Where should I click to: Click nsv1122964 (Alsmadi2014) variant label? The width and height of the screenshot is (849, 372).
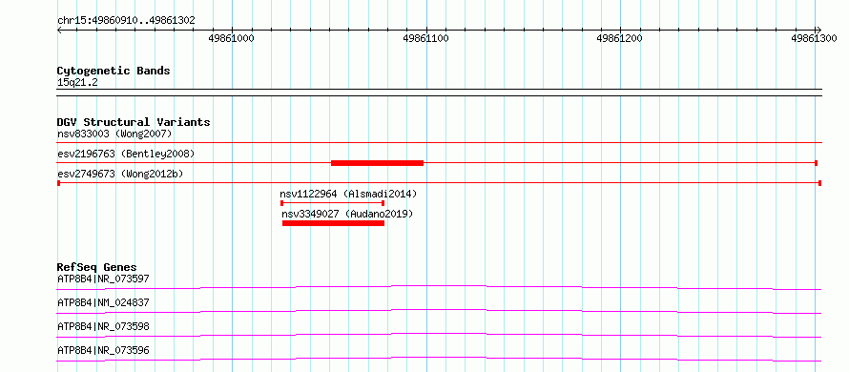(348, 194)
